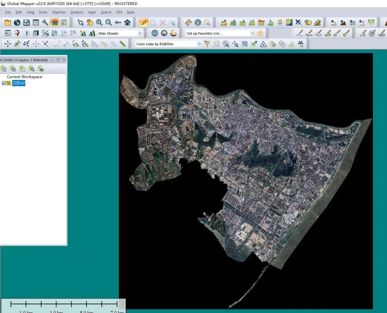Image resolution: width=387 pixels, height=313 pixels.
Task: Open the Digitizer menu
Action: (59, 12)
